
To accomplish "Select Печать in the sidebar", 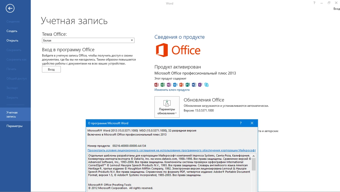I will (x=11, y=69).
